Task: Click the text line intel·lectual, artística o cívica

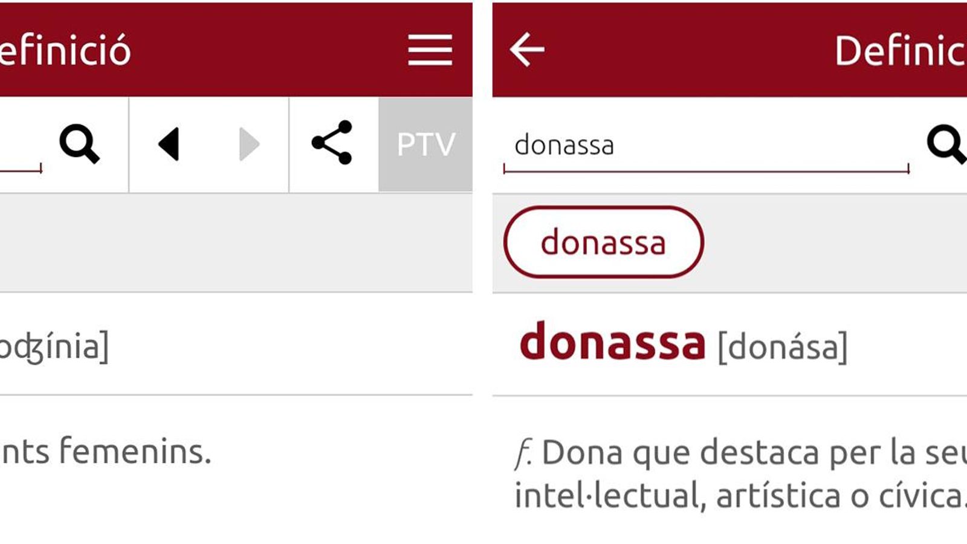Action: pyautogui.click(x=740, y=496)
